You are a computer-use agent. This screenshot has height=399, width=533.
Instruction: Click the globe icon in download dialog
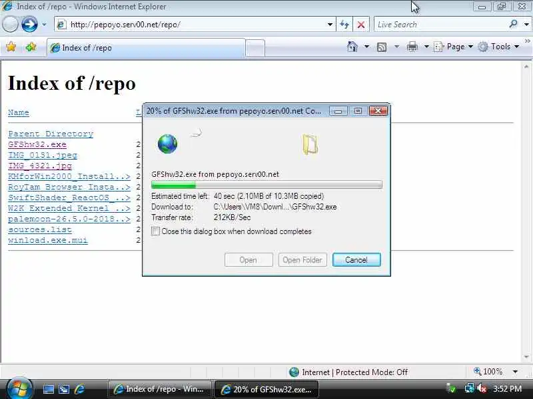click(x=168, y=144)
